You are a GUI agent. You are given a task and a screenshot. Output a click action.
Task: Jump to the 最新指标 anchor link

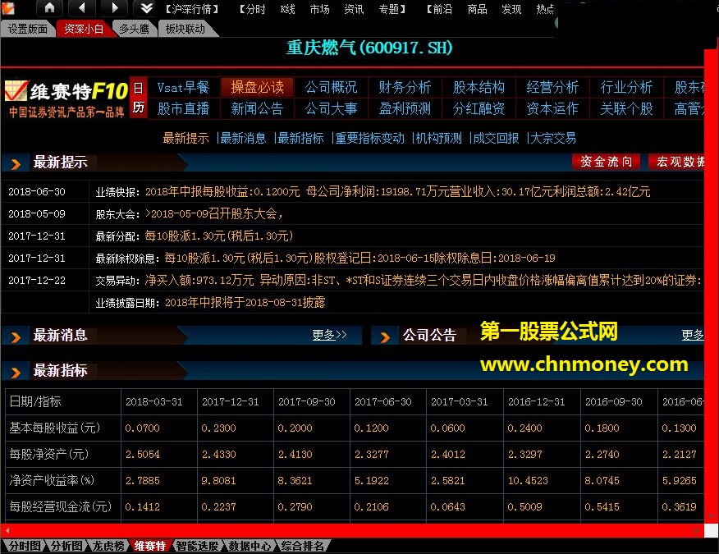pyautogui.click(x=300, y=138)
